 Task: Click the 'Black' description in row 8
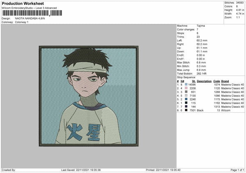pyautogui.click(x=200, y=111)
